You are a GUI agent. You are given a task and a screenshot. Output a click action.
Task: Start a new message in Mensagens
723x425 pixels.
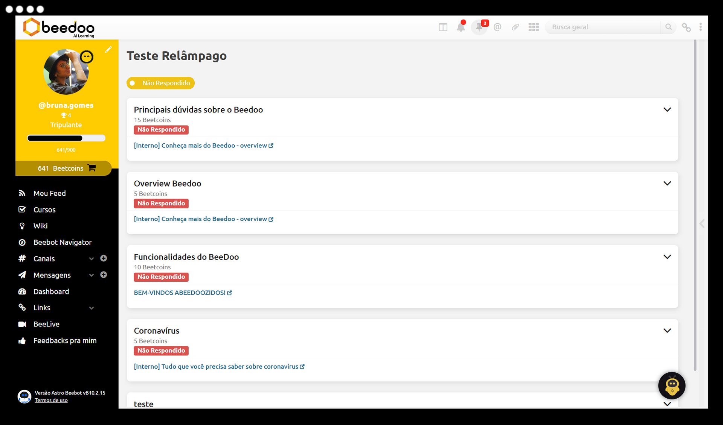coord(104,275)
